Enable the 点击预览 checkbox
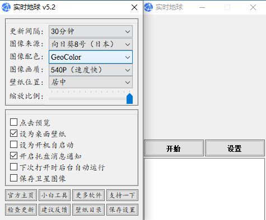Viewport: 266px width, 220px height. coord(13,122)
